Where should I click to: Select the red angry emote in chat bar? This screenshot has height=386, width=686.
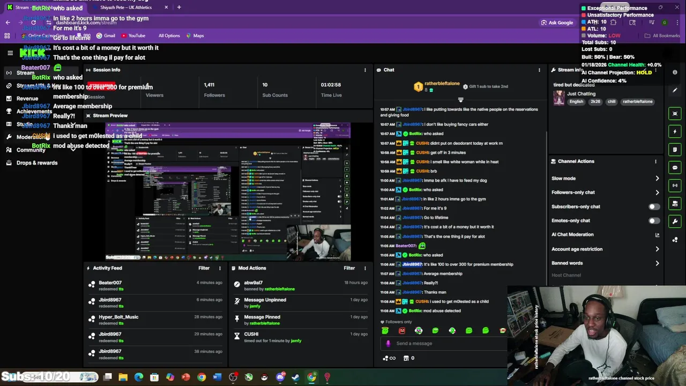[x=402, y=331]
